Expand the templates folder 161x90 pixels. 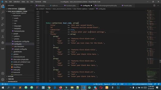pos(17,28)
